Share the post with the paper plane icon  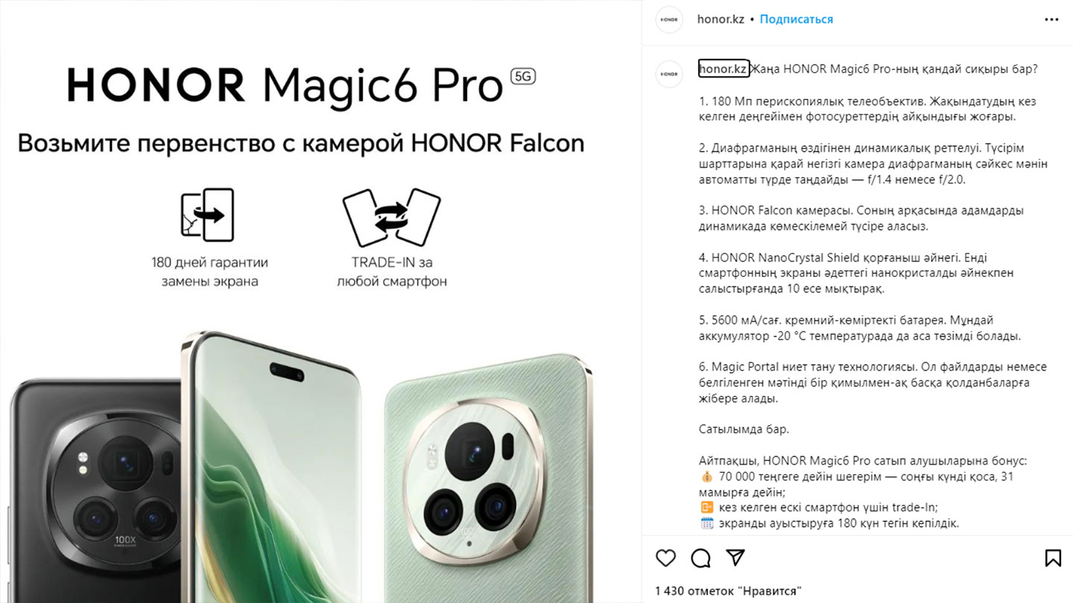(x=735, y=558)
